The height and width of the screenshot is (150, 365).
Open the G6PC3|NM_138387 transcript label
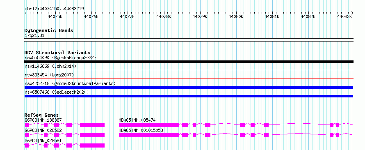[43, 120]
